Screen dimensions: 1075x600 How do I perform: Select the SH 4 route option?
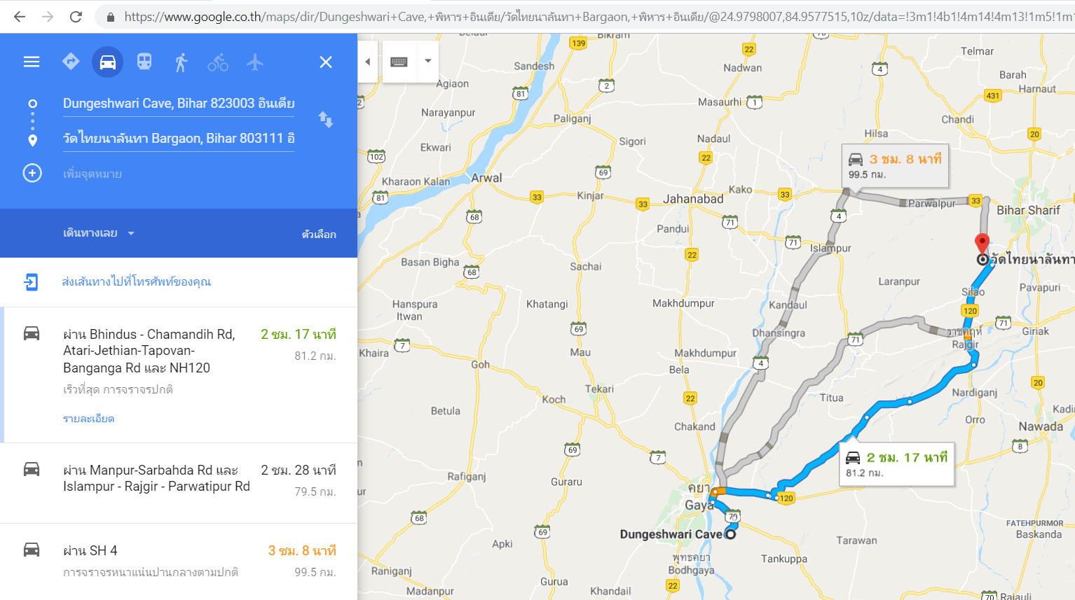coord(179,560)
